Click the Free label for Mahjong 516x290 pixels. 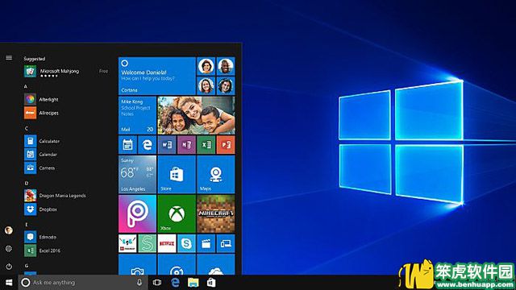click(x=103, y=71)
